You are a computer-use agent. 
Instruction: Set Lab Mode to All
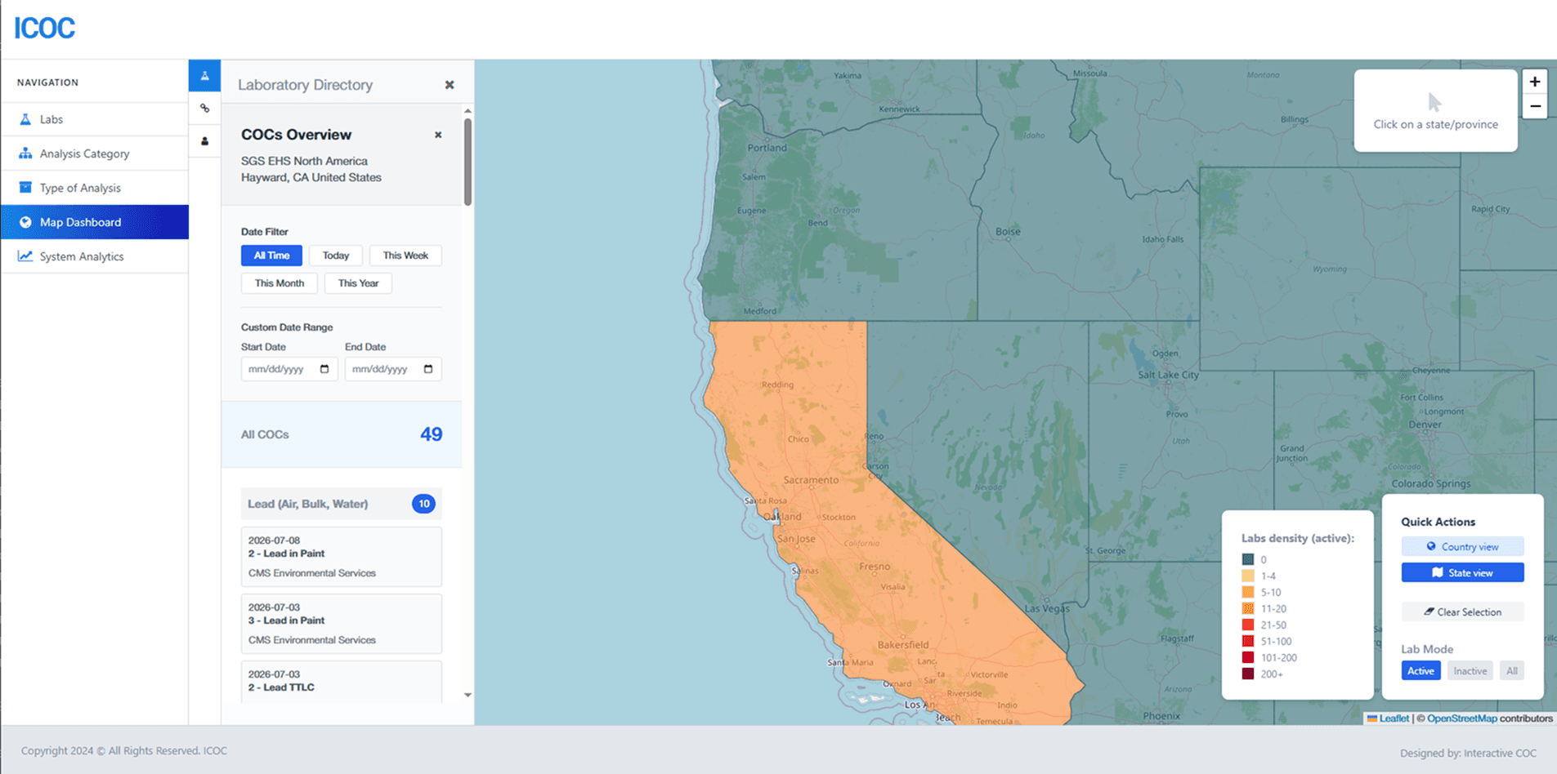(1512, 670)
